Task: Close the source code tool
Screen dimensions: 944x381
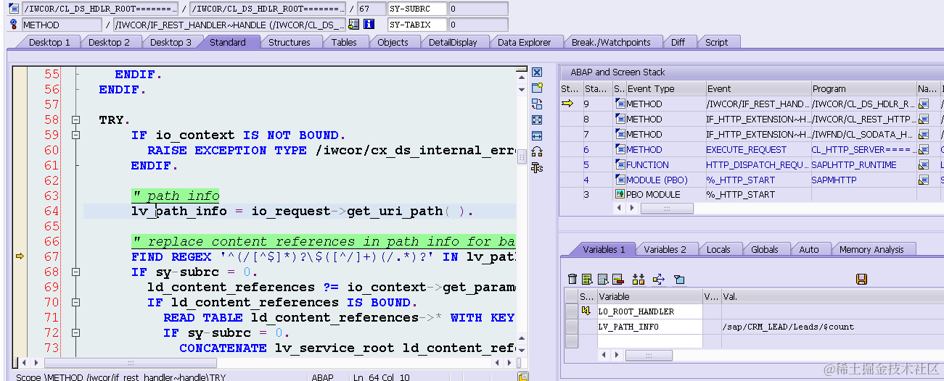Action: [x=537, y=72]
